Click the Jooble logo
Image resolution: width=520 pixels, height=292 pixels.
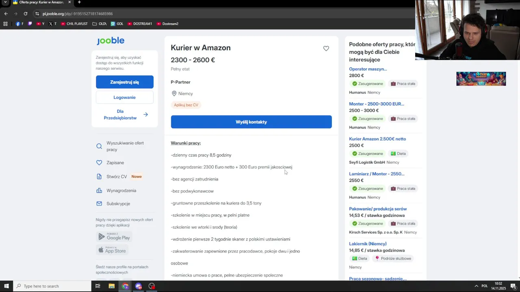(x=110, y=41)
